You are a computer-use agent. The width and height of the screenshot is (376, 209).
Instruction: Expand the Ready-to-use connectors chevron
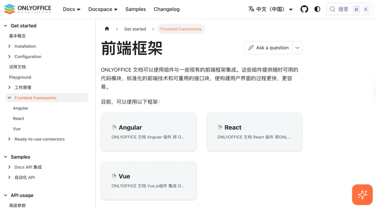(9, 139)
